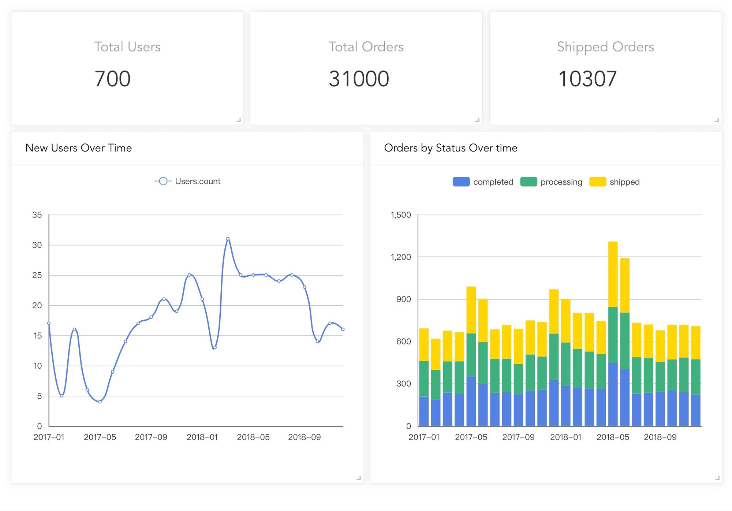Image resolution: width=732 pixels, height=511 pixels.
Task: Click the lowest data point near 4 users
Action: click(x=100, y=402)
